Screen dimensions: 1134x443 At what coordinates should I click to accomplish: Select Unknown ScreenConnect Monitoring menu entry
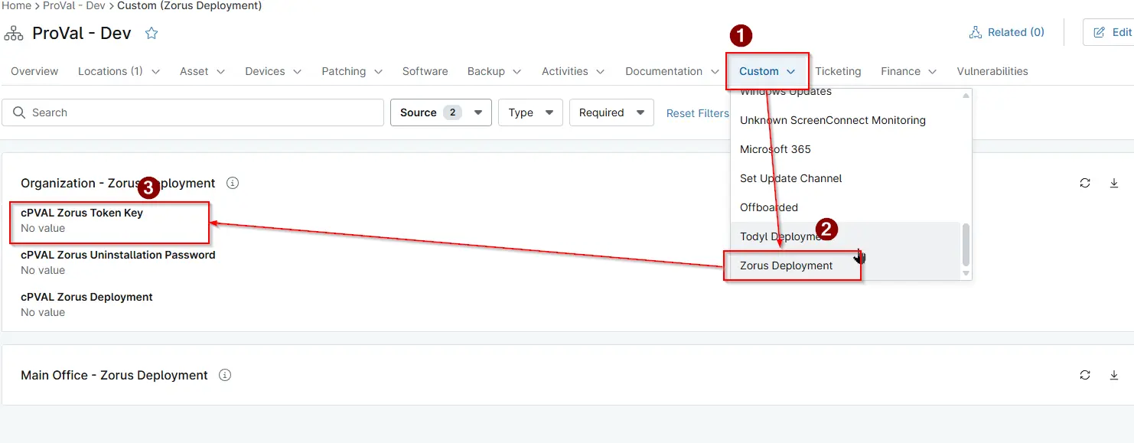click(x=846, y=120)
